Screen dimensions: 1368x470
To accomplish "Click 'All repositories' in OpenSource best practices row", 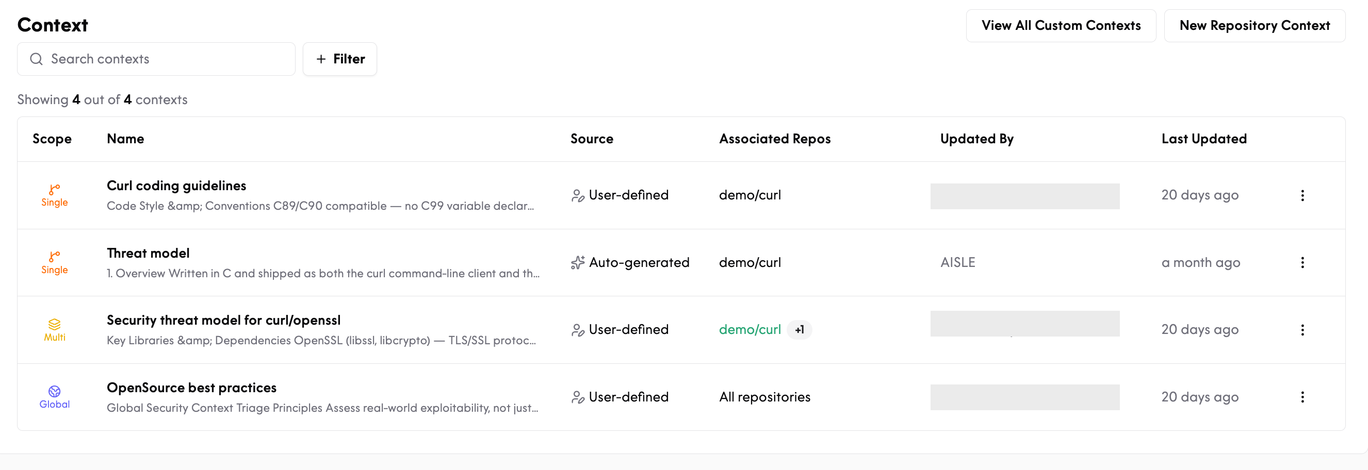I will coord(764,397).
